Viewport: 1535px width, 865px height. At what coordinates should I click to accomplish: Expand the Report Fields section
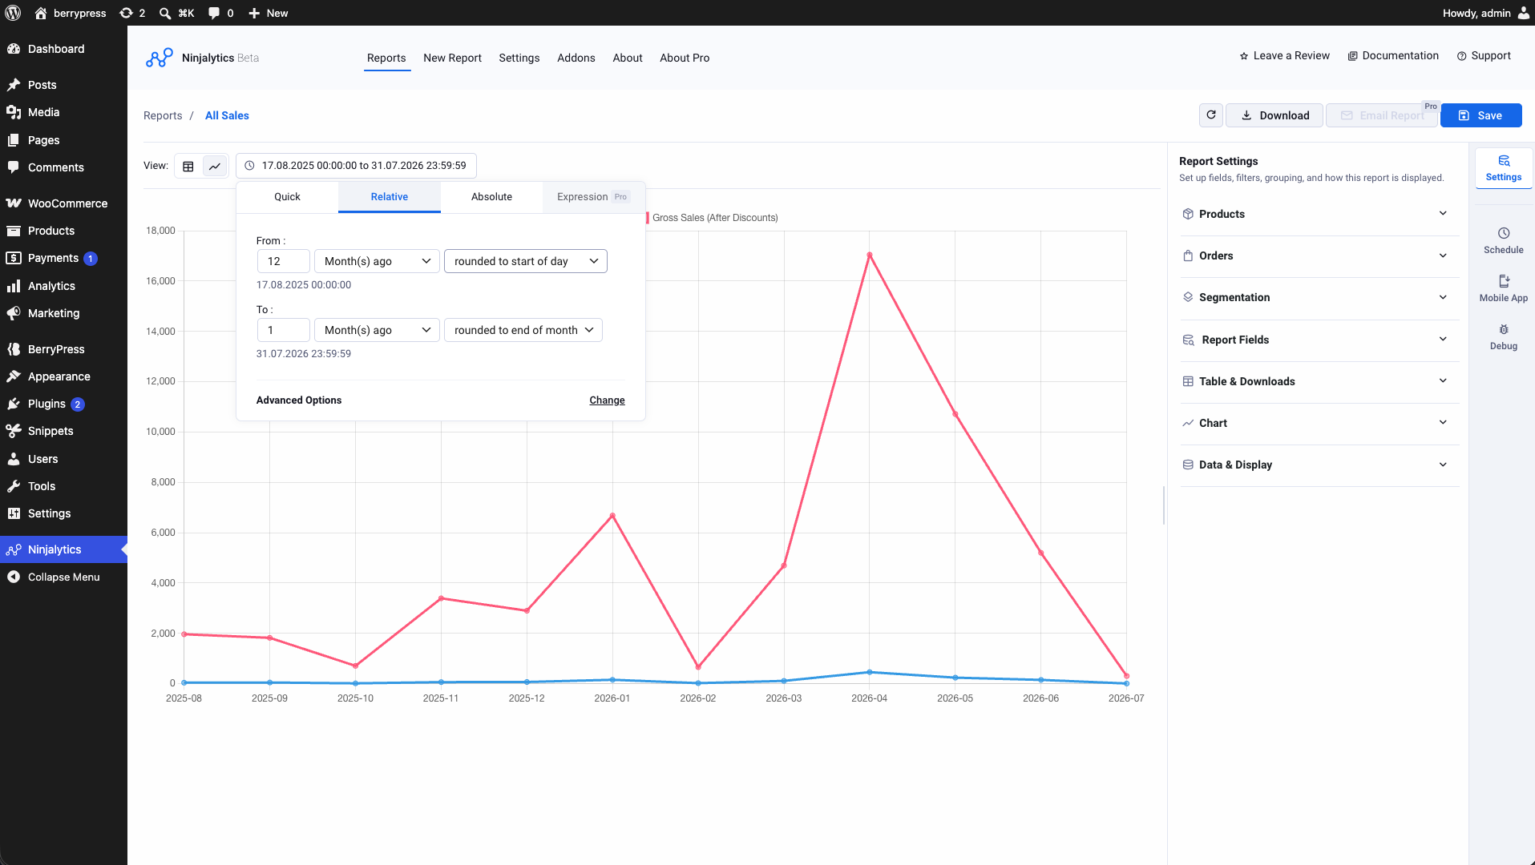coord(1319,340)
